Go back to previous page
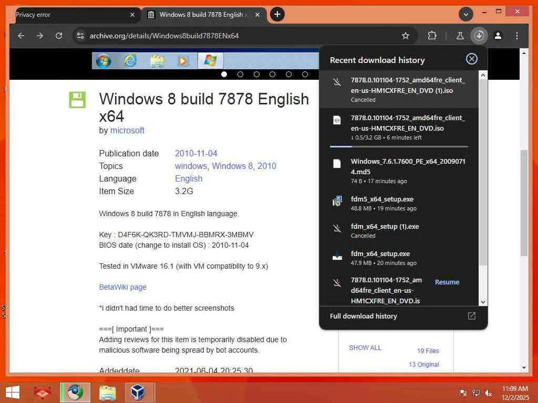Viewport: 538px width, 403px height. (21, 36)
